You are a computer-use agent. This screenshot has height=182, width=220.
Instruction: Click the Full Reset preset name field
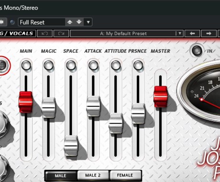click(x=42, y=22)
